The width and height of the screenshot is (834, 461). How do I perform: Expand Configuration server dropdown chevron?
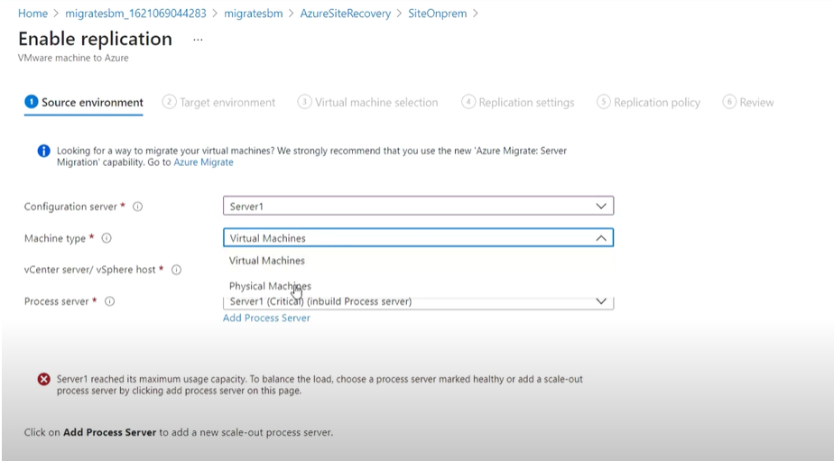601,207
